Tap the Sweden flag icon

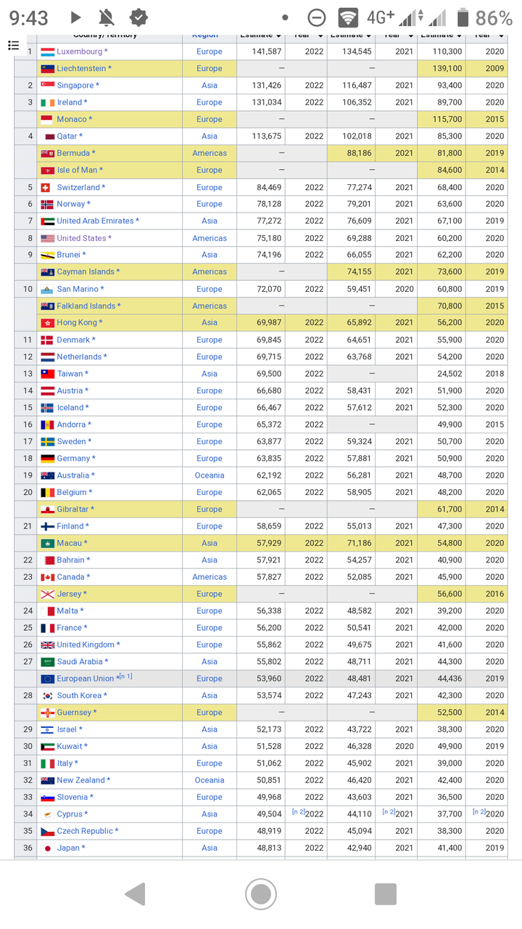[x=48, y=441]
